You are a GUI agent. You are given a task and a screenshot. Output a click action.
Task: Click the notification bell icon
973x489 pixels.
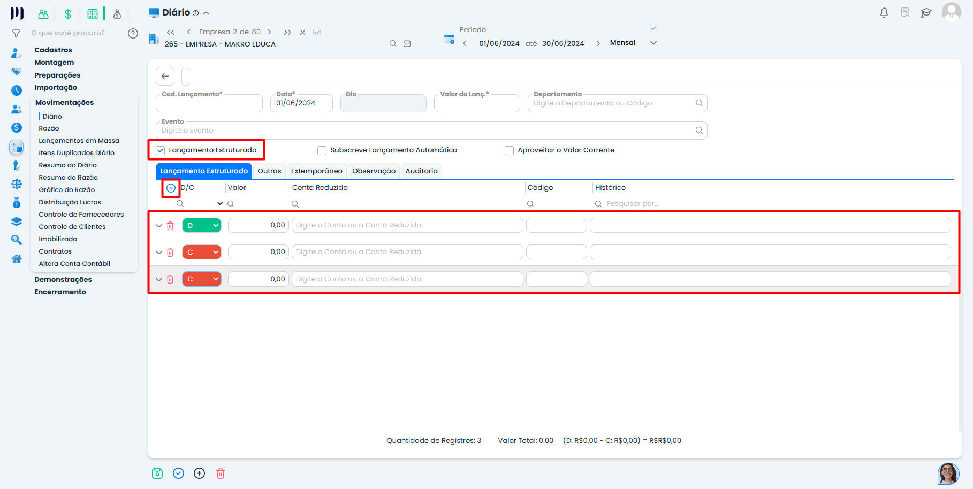[884, 13]
